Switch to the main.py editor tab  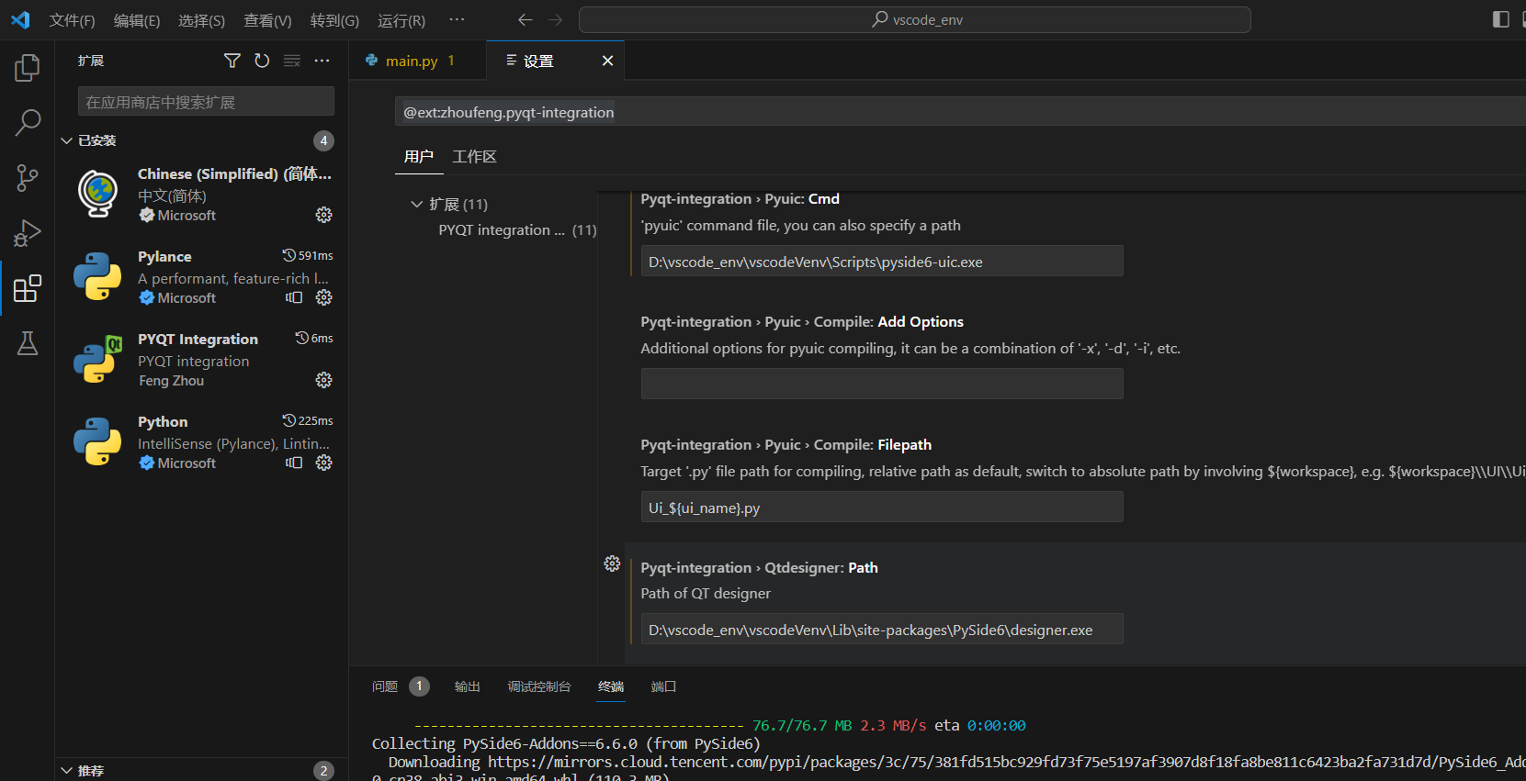pos(418,61)
